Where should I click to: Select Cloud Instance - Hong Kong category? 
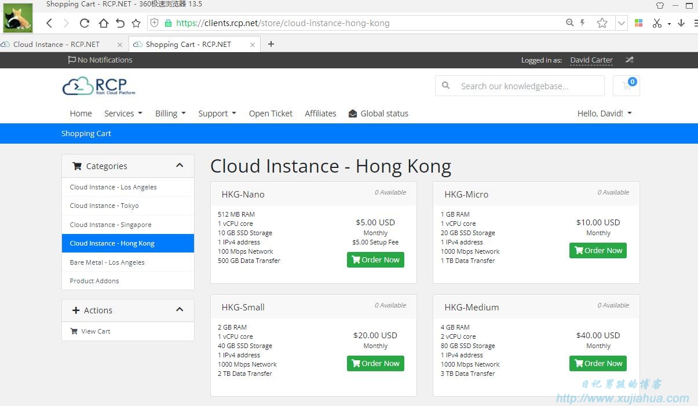pos(128,243)
